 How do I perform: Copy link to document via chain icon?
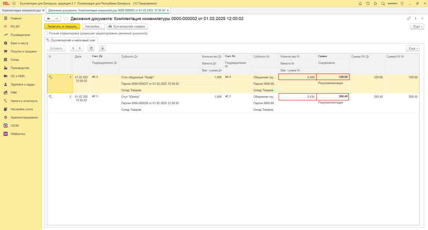tap(409, 19)
